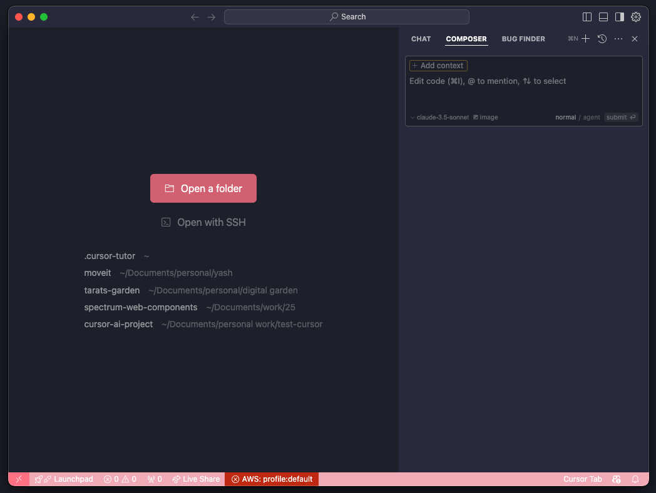Image resolution: width=656 pixels, height=493 pixels.
Task: Click the Edit code input field
Action: coord(523,88)
